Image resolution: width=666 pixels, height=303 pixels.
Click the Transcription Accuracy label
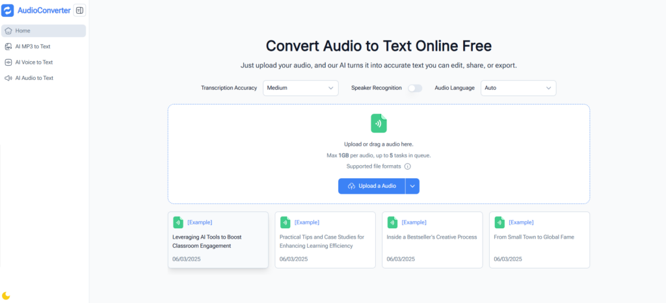point(229,88)
